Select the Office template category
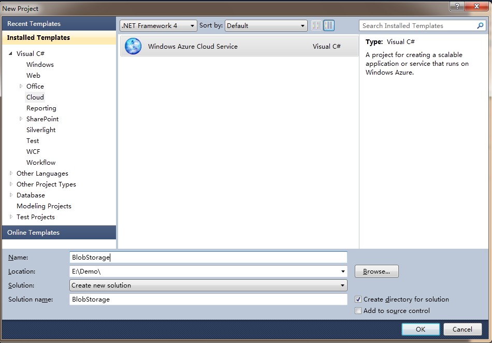492x343 pixels. coord(35,86)
